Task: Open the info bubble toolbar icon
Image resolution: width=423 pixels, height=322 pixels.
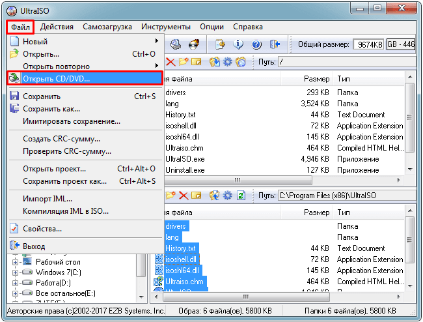Action: coord(238,44)
